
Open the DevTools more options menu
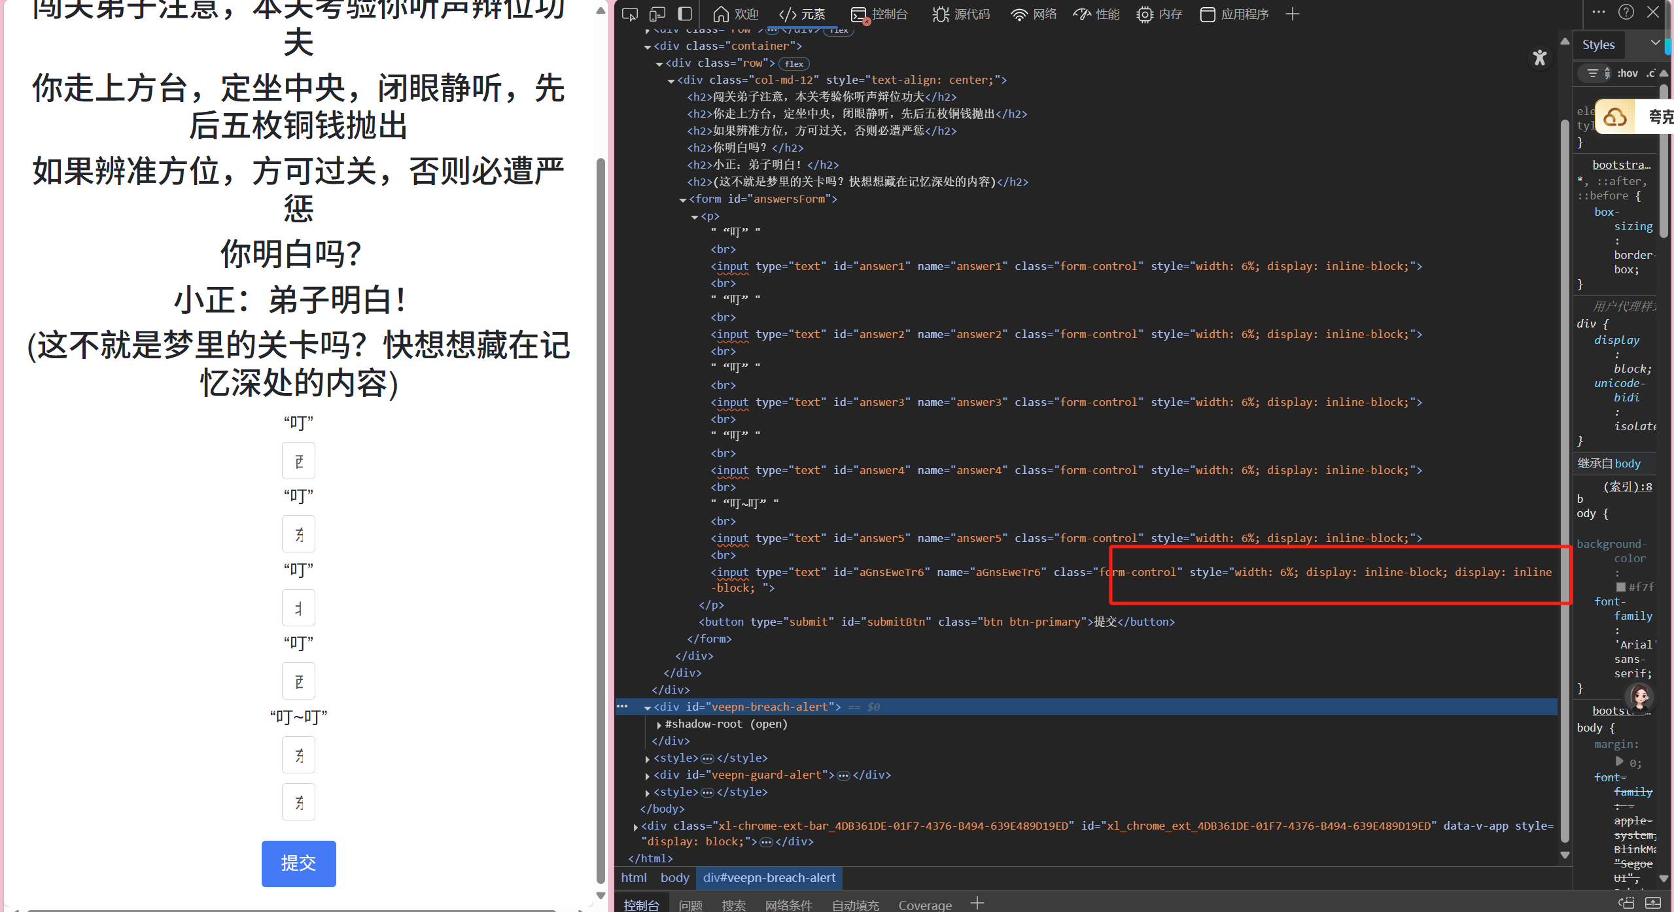pos(1598,12)
